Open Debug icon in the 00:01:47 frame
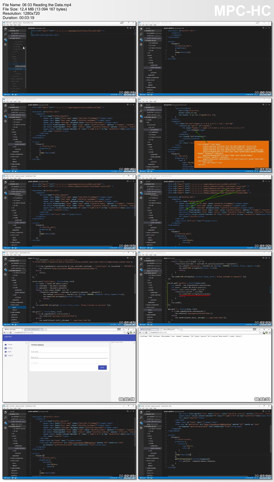274x482 pixels. click(5, 275)
